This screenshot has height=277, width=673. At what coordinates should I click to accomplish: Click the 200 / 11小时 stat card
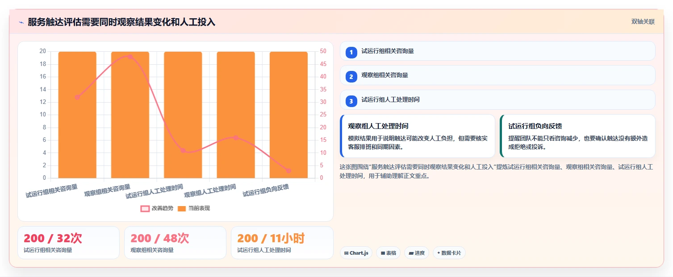(282, 243)
